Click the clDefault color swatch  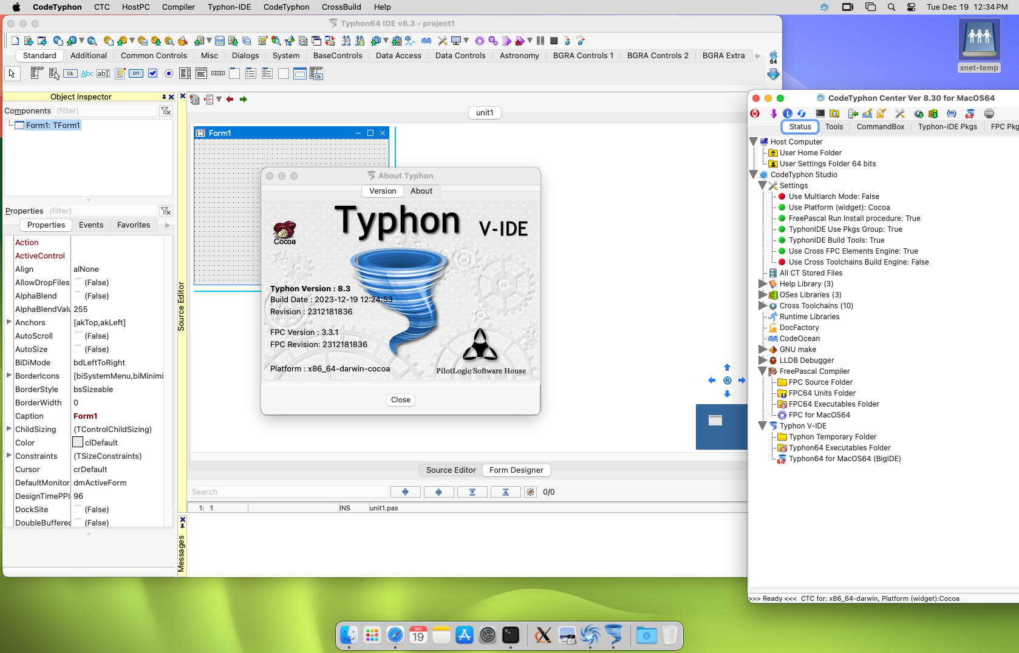tap(78, 442)
